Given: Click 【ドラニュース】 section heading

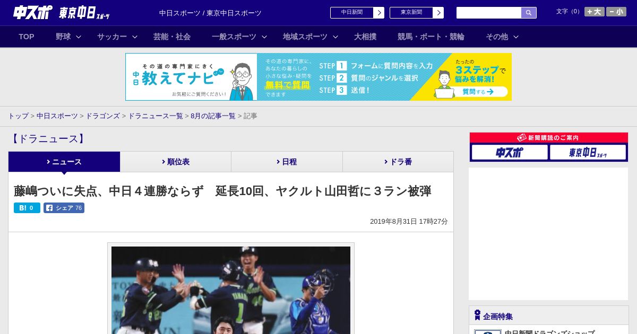Looking at the screenshot, I should (x=48, y=139).
